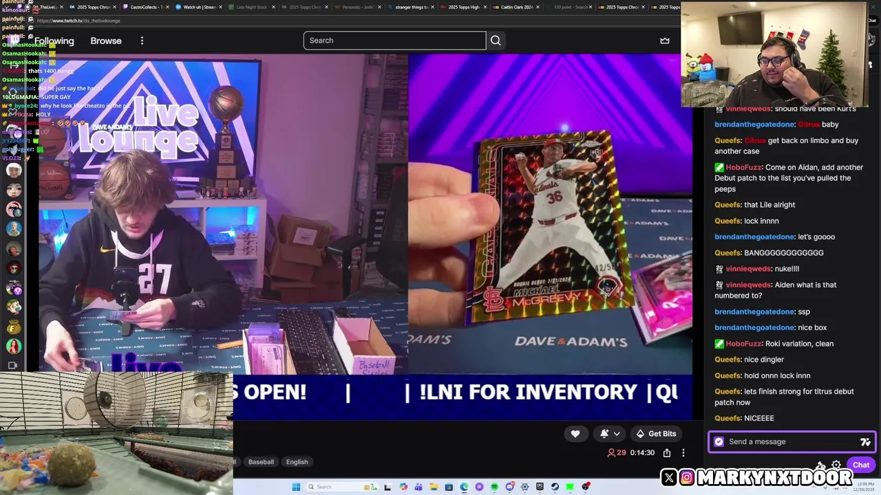Switch to the CastroCollects browser tab

145,7
